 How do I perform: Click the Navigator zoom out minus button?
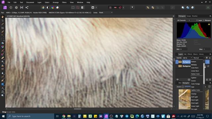[x=183, y=87]
